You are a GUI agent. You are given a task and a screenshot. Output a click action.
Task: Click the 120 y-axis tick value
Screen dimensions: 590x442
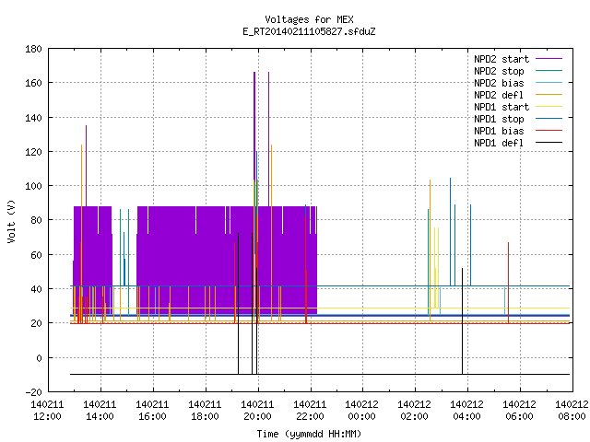pos(33,152)
